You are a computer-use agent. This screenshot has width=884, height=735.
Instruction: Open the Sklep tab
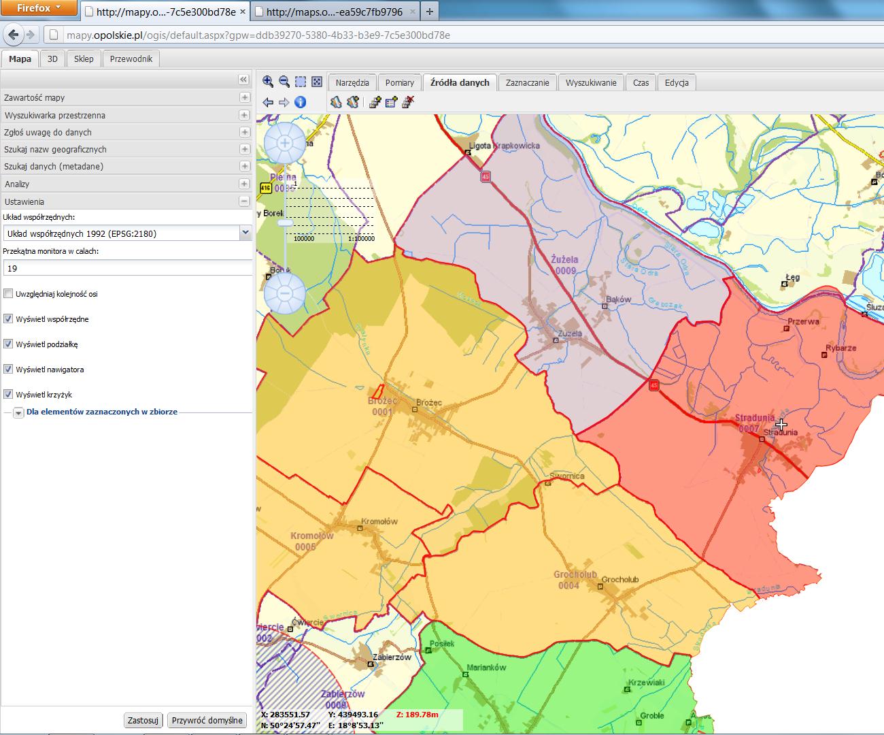(84, 59)
